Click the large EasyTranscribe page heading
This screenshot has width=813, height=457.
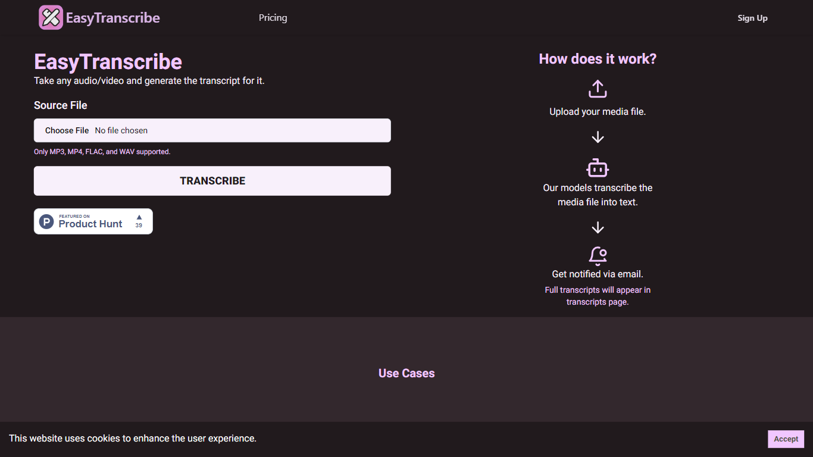pos(108,62)
